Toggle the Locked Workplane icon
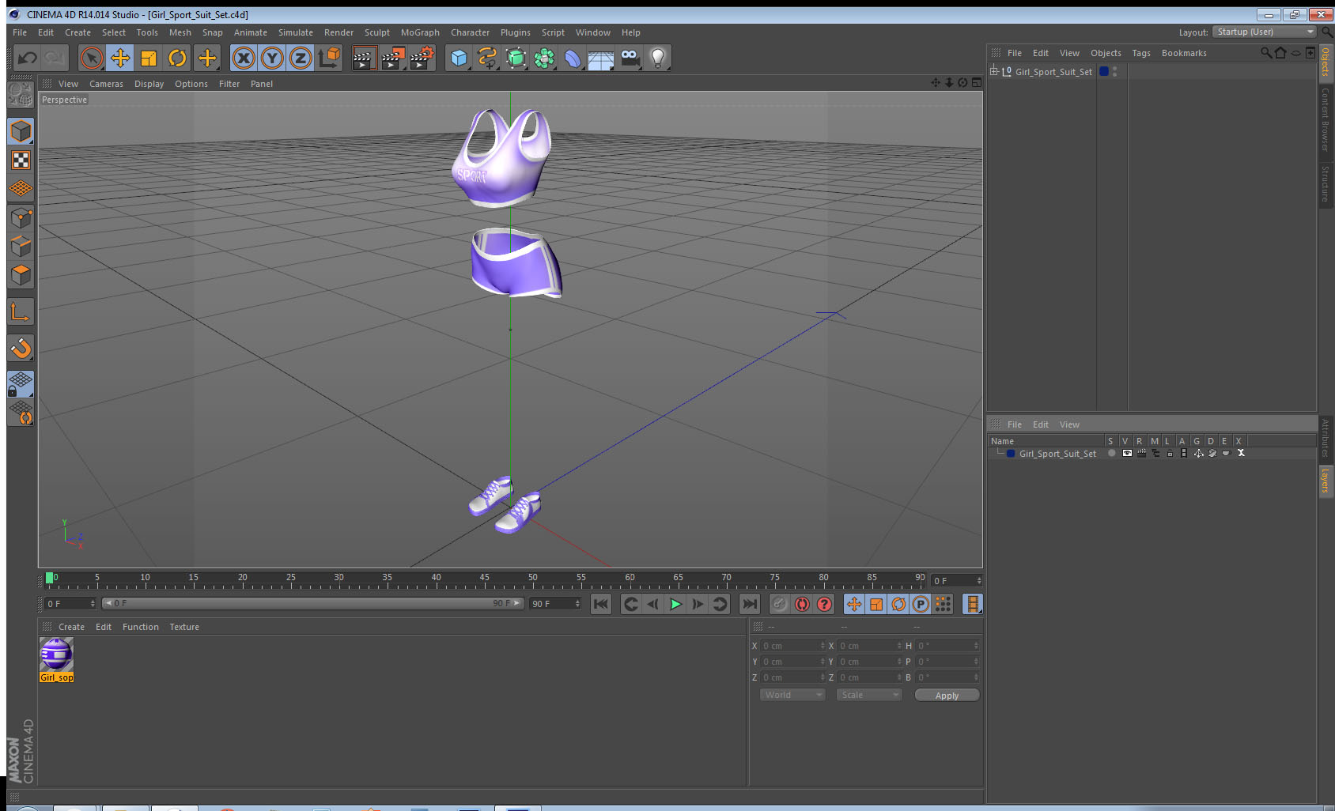Screen dimensions: 1335x811 pyautogui.click(x=21, y=384)
